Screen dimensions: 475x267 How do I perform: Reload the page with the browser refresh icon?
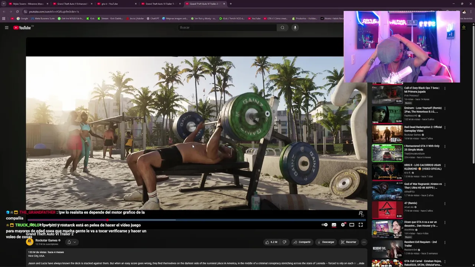coord(17,11)
